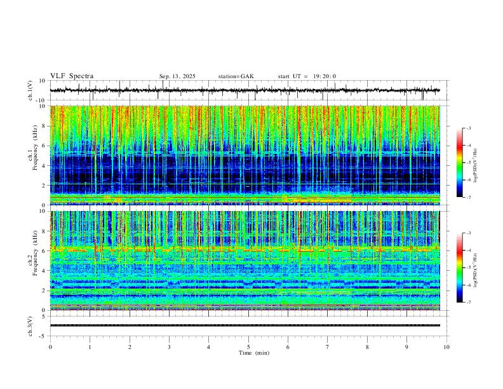
Task: Click the "Time (min)" axis label
Action: click(x=254, y=353)
